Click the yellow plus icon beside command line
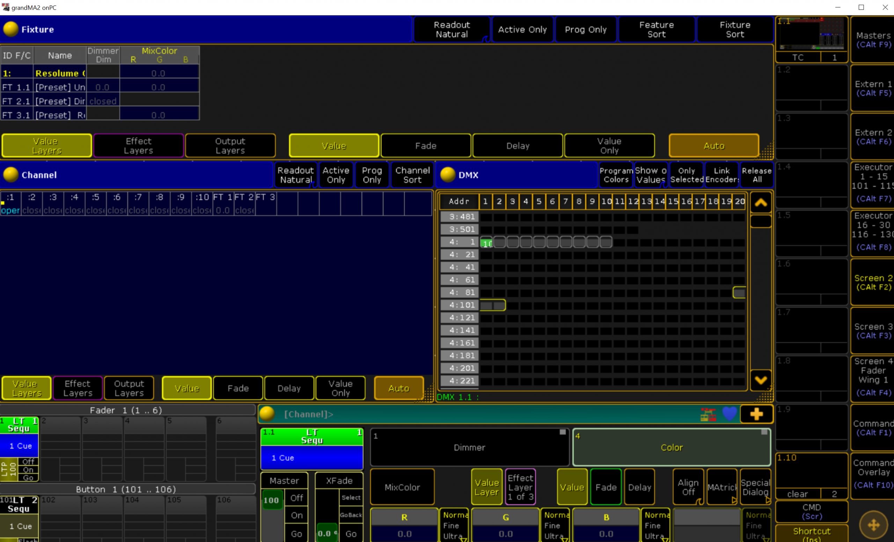Image resolution: width=894 pixels, height=542 pixels. point(756,414)
